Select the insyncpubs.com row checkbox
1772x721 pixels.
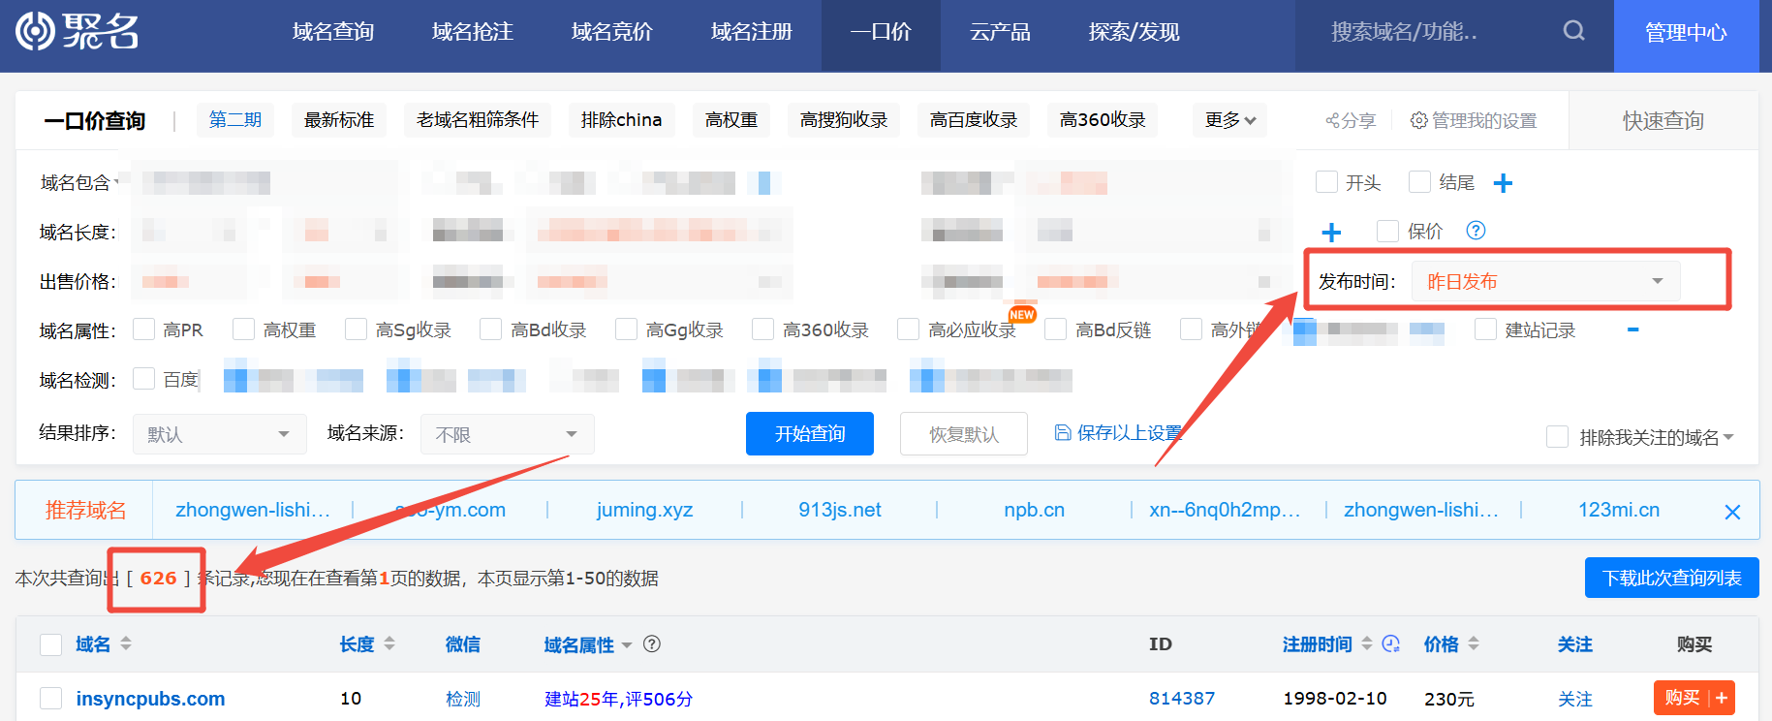point(50,699)
